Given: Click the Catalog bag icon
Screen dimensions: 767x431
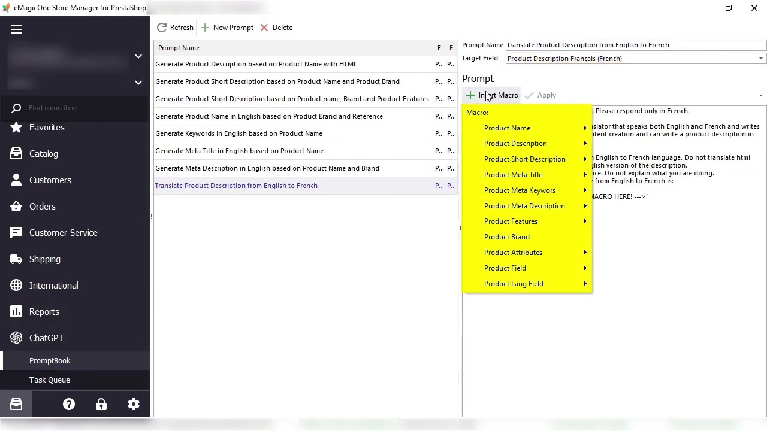Looking at the screenshot, I should click(16, 154).
